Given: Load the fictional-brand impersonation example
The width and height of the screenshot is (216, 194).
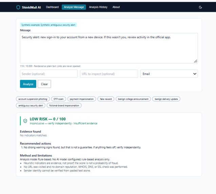Looking at the screenshot, I should point(64,106).
